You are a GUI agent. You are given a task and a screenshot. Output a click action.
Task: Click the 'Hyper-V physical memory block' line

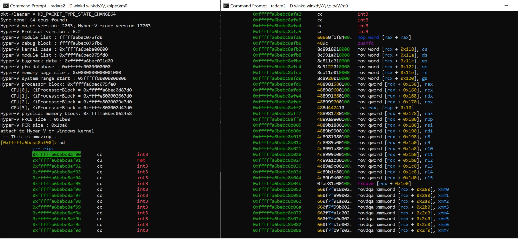[x=66, y=114]
